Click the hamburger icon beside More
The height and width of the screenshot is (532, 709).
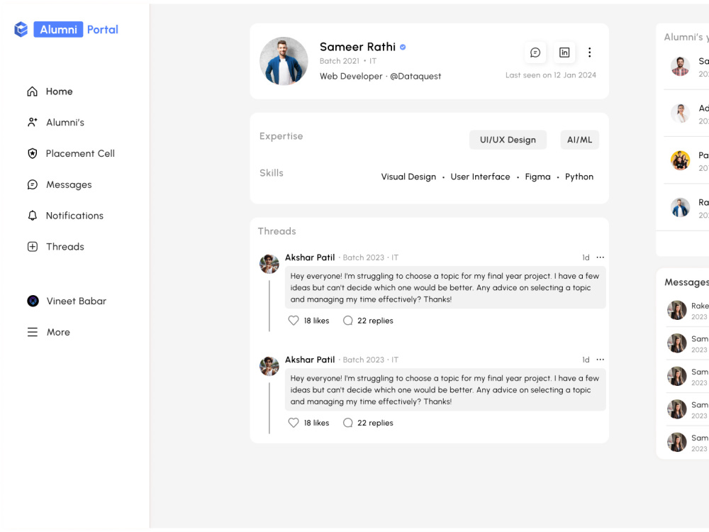click(x=32, y=332)
